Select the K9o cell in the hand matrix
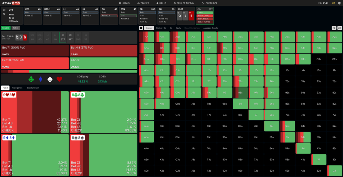This screenshot has width=343, height=177. 162,93
